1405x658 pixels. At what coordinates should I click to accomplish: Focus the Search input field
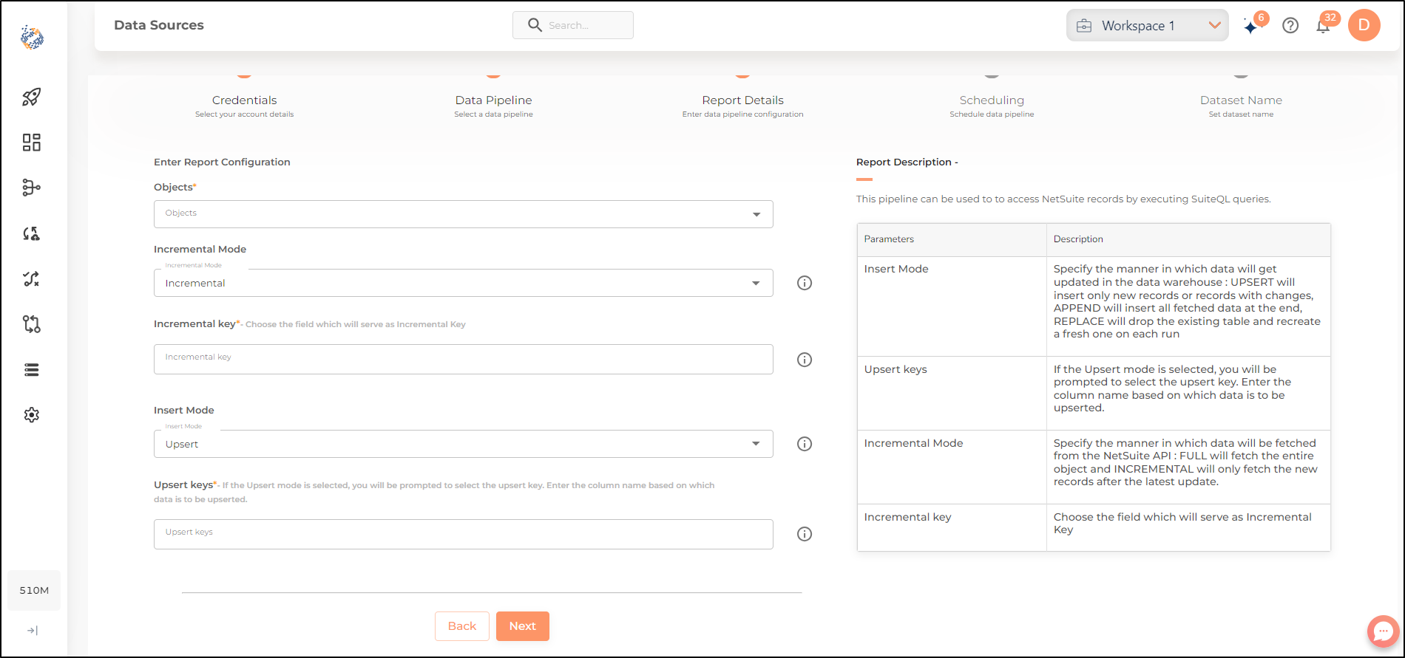573,25
